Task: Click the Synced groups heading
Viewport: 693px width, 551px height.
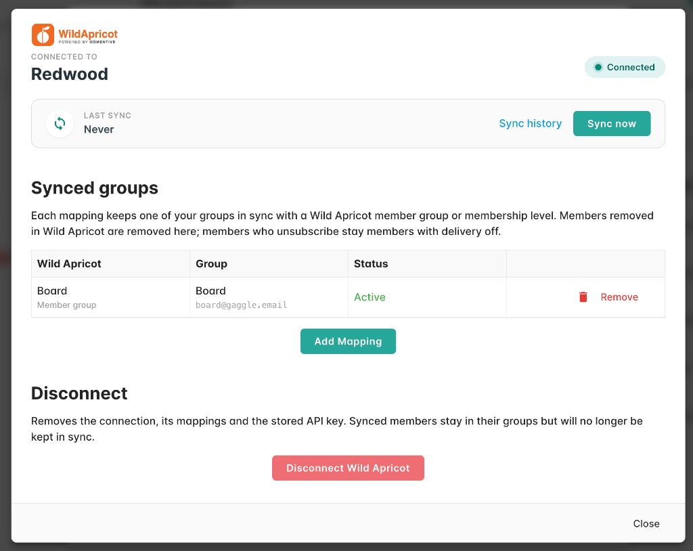Action: point(95,188)
